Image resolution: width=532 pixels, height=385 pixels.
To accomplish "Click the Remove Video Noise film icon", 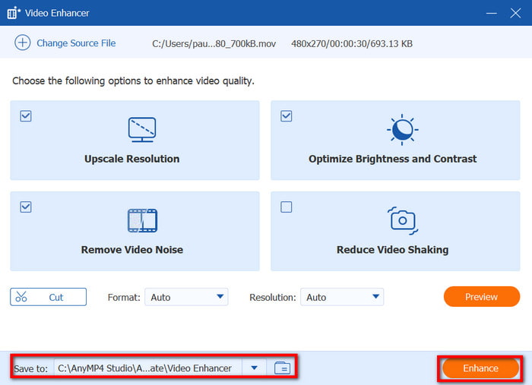I will [142, 221].
